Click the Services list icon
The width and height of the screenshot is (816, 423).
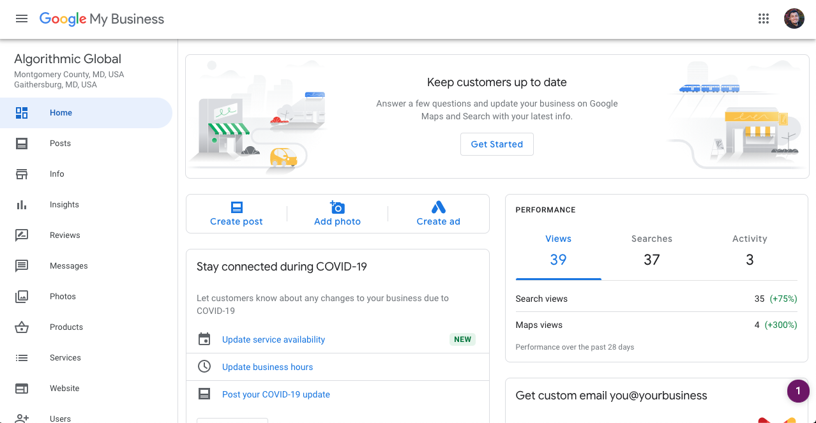tap(22, 358)
